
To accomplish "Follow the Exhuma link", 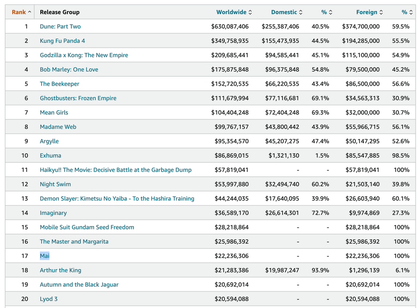I will pos(50,156).
